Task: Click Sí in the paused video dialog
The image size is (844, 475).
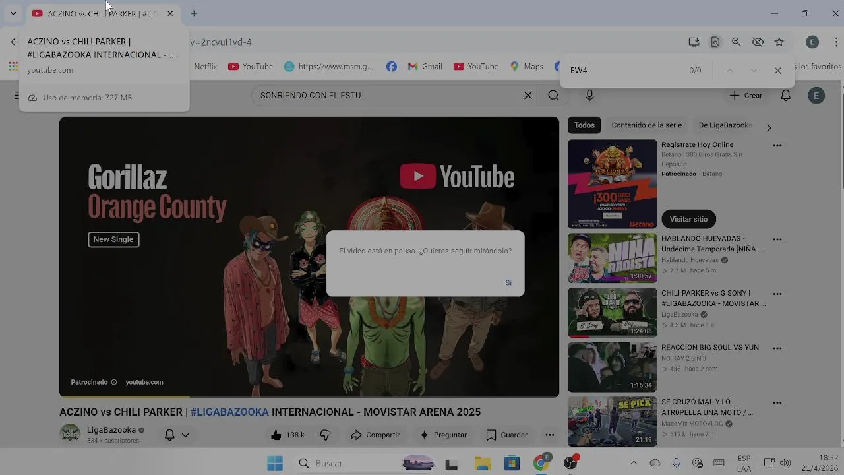Action: coord(508,282)
